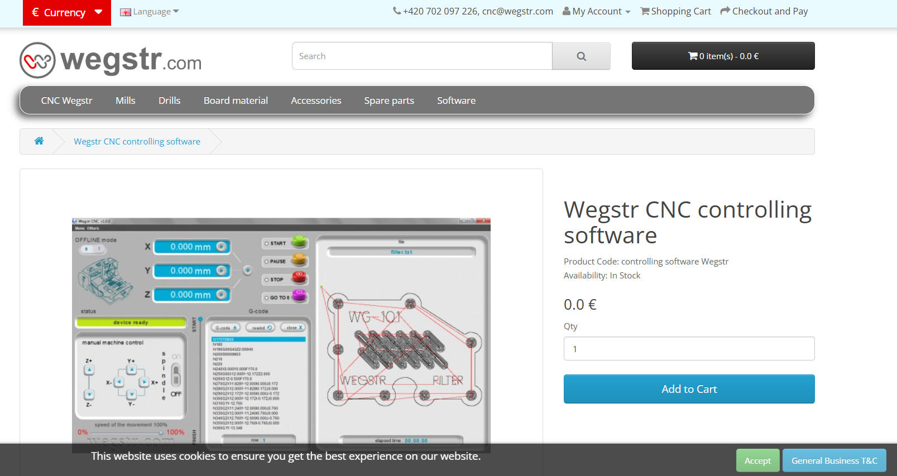This screenshot has width=897, height=476.
Task: Click the magnifier search button
Action: pos(581,56)
